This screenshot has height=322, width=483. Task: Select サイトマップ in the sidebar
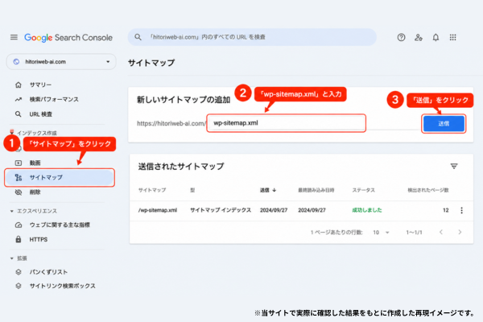pyautogui.click(x=60, y=177)
